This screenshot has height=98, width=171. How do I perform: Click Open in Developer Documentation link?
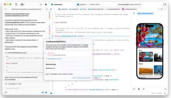[81, 78]
